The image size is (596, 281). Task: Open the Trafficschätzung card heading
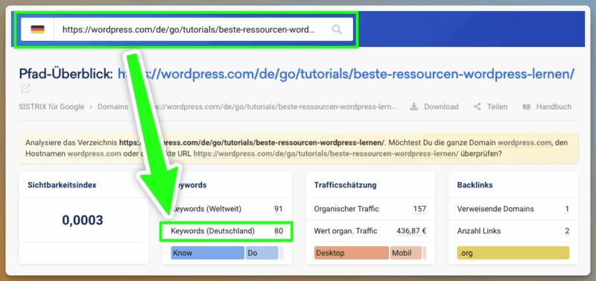click(345, 185)
